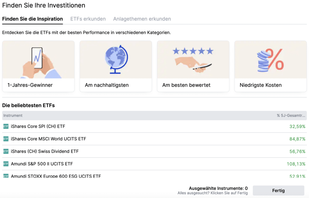Open the Niedrigste Kosten category card

pos(260,85)
